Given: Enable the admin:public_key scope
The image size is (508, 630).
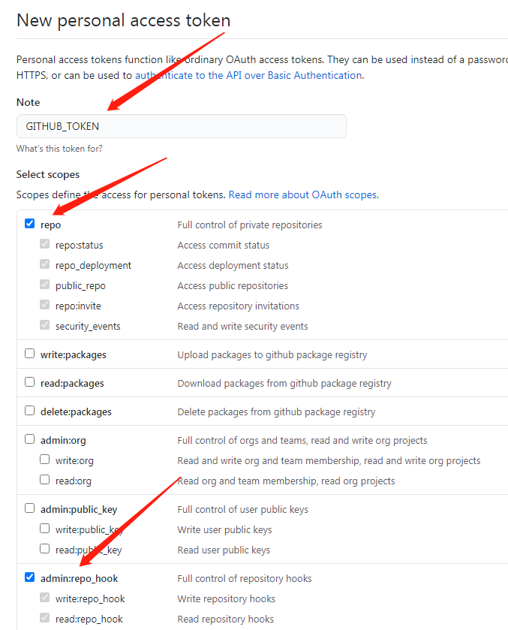Looking at the screenshot, I should [30, 508].
